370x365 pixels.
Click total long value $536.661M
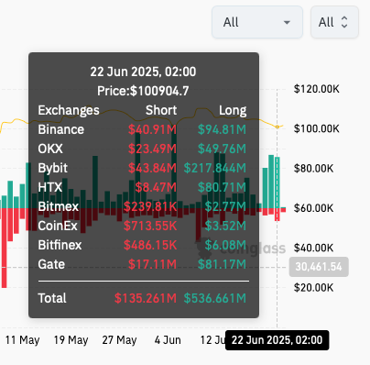pyautogui.click(x=215, y=298)
